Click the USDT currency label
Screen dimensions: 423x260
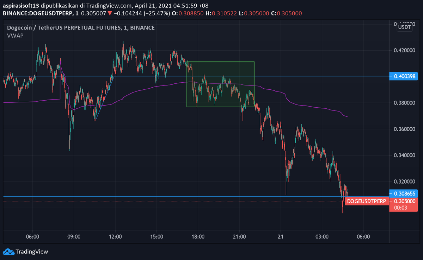(405, 27)
